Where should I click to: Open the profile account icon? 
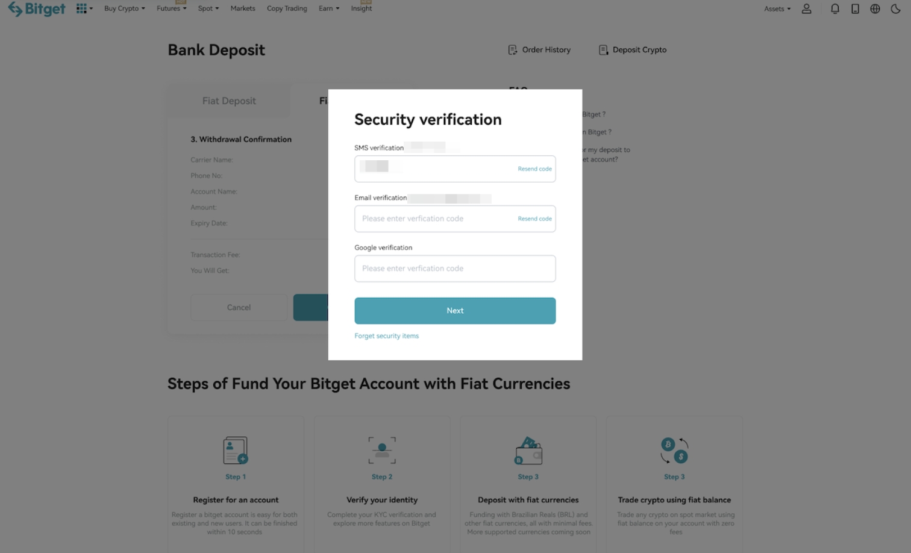click(x=806, y=8)
